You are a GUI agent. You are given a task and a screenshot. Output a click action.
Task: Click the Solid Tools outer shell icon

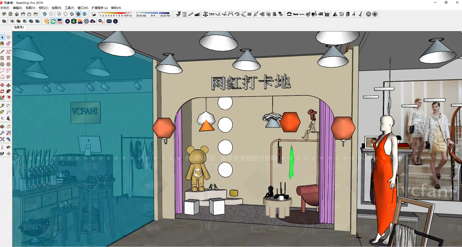click(x=4, y=21)
